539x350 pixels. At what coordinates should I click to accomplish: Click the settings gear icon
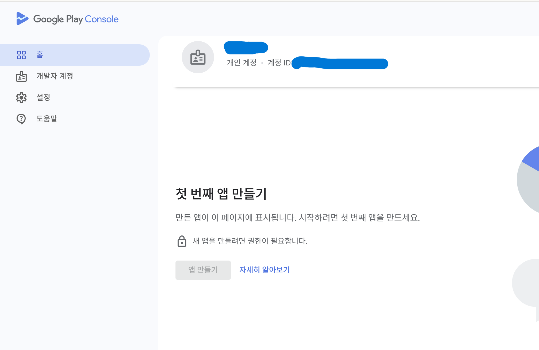point(21,98)
